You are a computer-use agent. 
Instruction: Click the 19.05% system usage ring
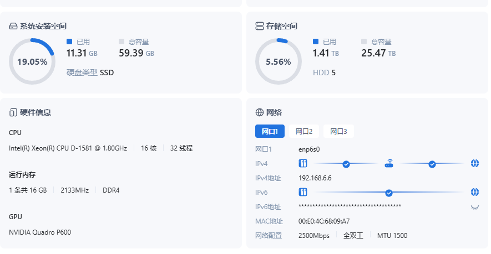tap(32, 61)
